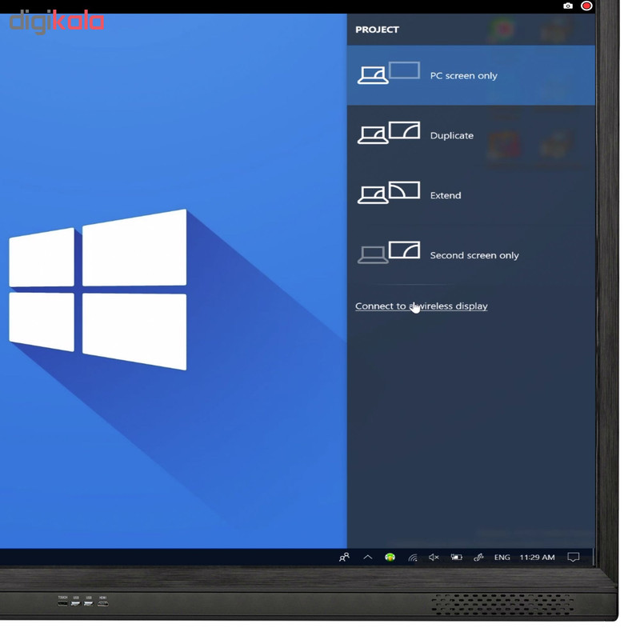
Task: Expand hidden system tray icons chevron
Action: click(x=368, y=557)
